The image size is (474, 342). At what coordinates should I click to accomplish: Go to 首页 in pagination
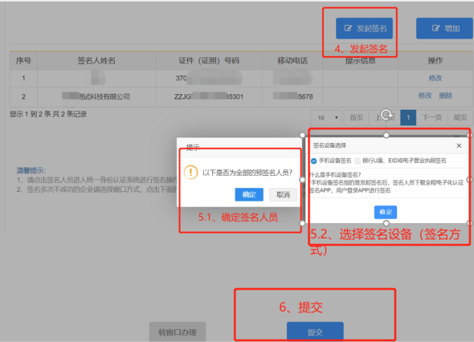(x=356, y=117)
